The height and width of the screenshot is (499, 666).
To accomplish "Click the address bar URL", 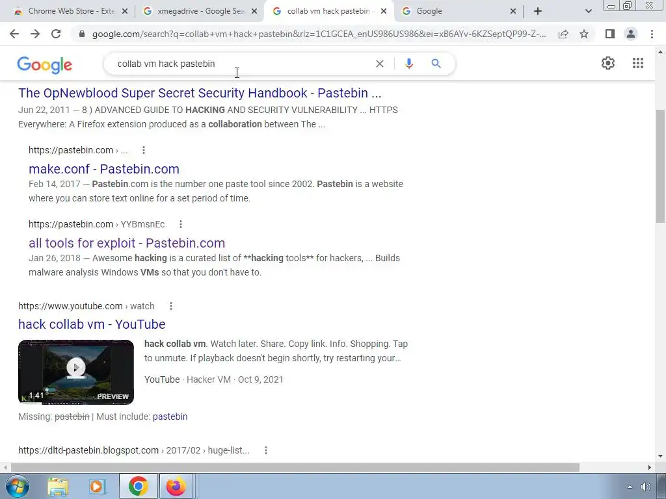I will pyautogui.click(x=319, y=34).
